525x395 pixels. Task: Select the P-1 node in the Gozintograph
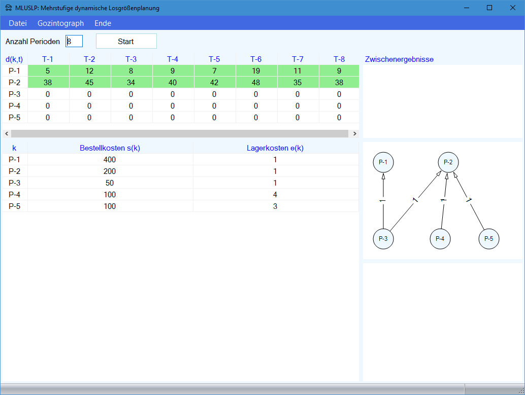pos(383,162)
